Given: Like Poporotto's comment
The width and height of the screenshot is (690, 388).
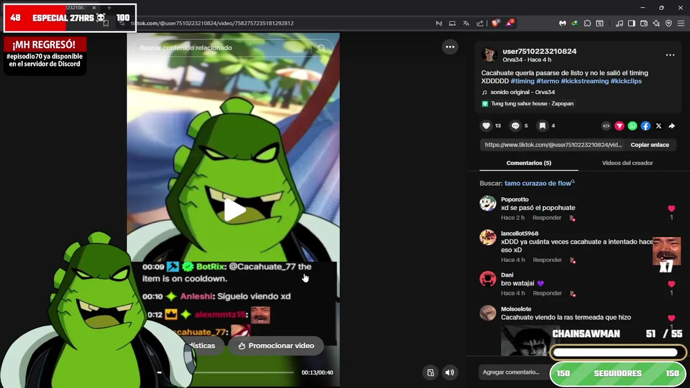Looking at the screenshot, I should (x=671, y=209).
